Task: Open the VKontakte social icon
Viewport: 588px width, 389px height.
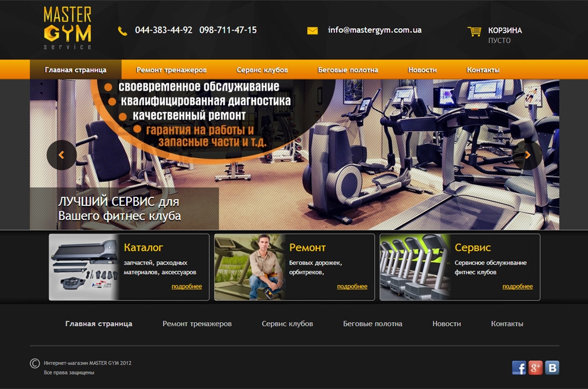Action: tap(552, 368)
